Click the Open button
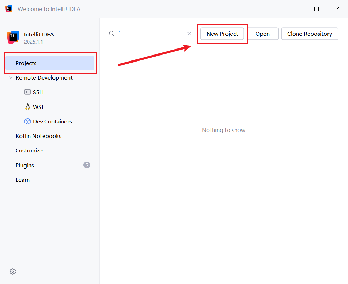348x284 pixels. pos(263,34)
